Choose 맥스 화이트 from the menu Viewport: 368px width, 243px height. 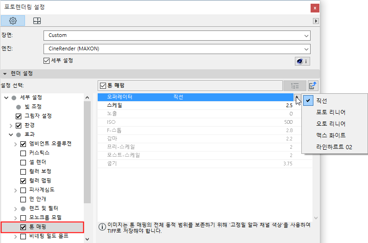click(331, 135)
